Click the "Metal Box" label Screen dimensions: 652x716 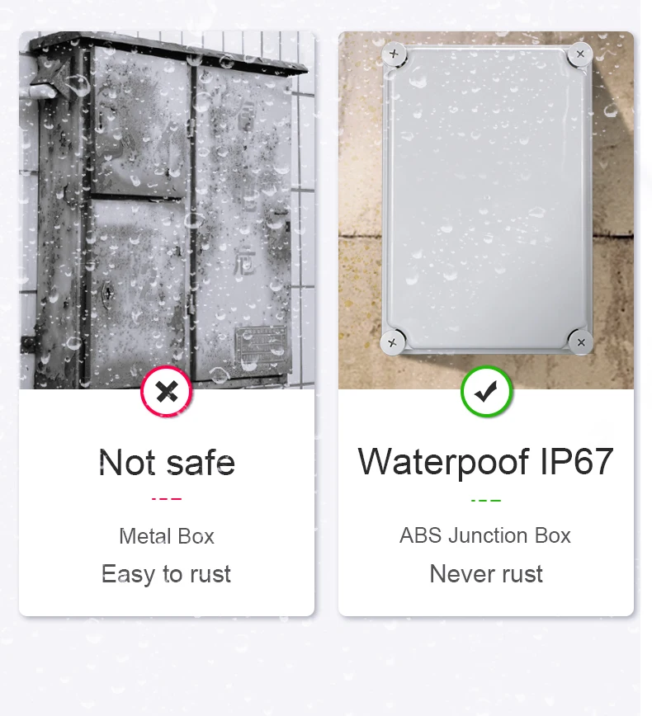[167, 536]
